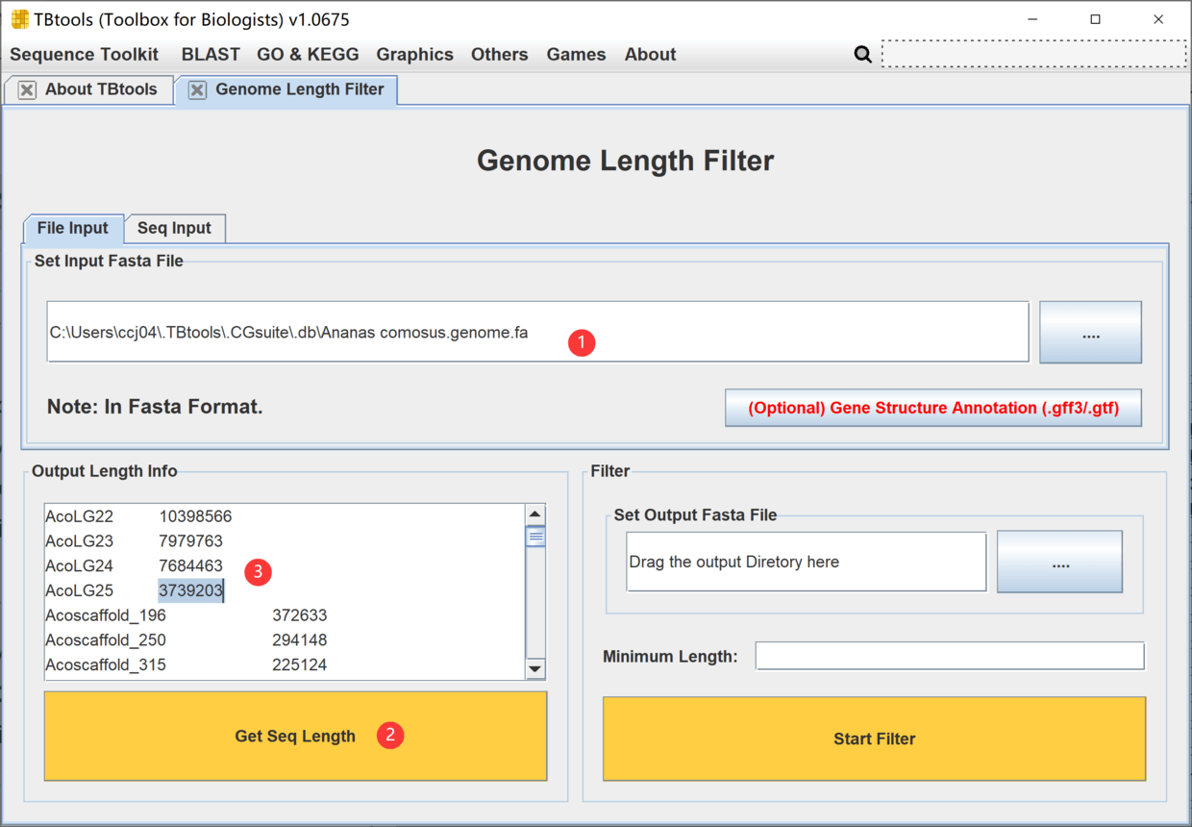Open the Sequence Toolkit menu
1192x827 pixels.
click(x=85, y=55)
